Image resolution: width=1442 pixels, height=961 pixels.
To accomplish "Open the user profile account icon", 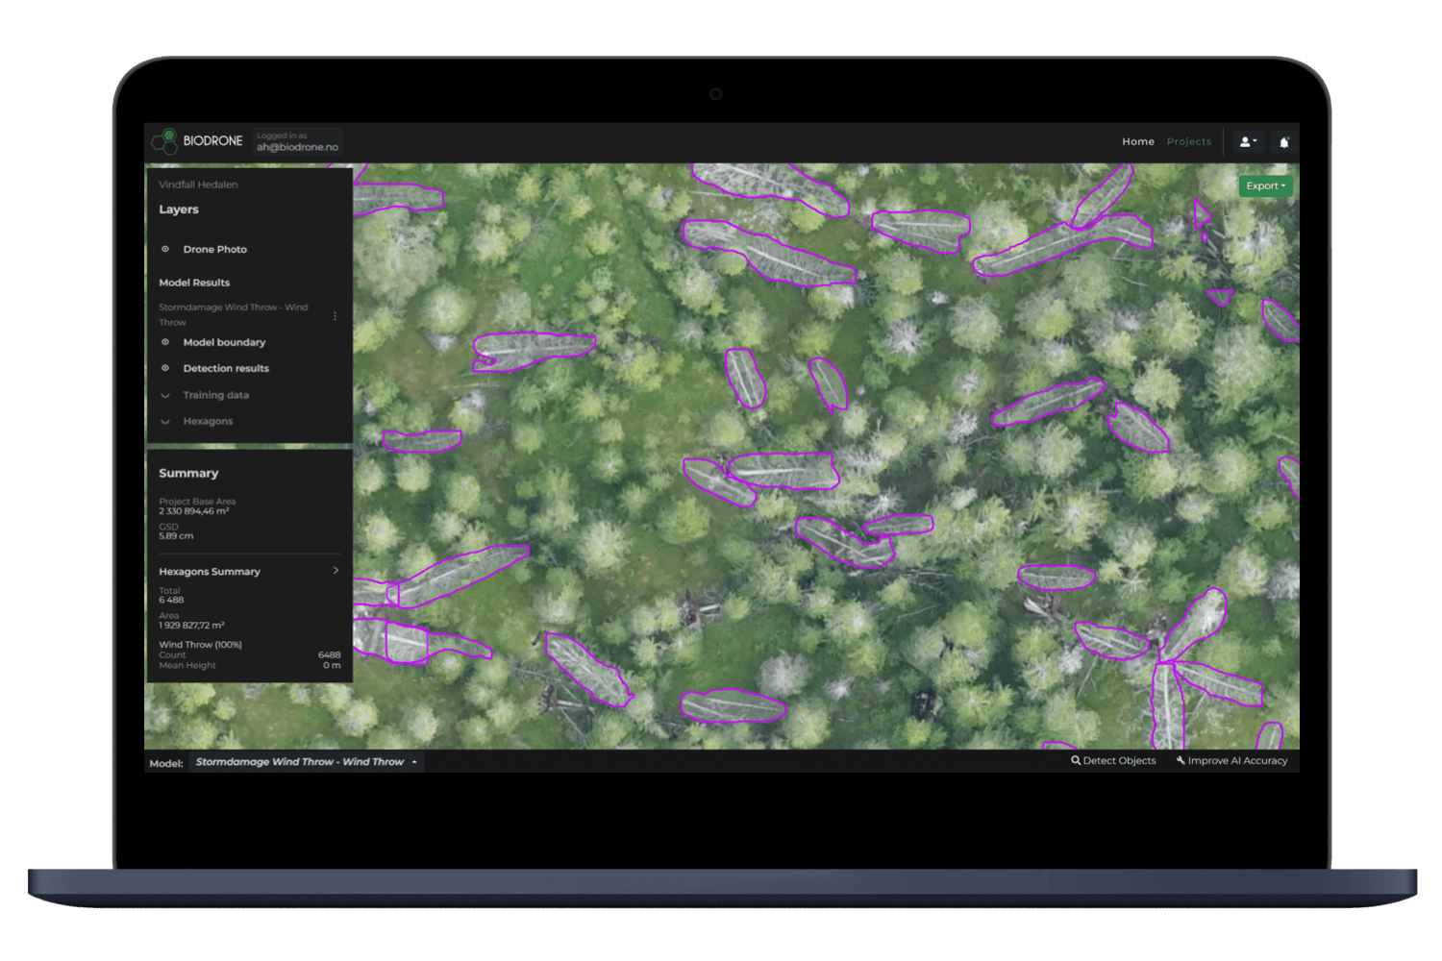I will pyautogui.click(x=1247, y=141).
